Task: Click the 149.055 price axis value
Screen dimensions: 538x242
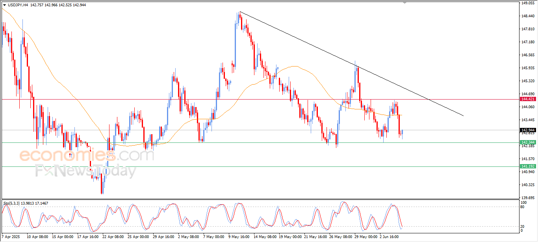Action: point(527,3)
